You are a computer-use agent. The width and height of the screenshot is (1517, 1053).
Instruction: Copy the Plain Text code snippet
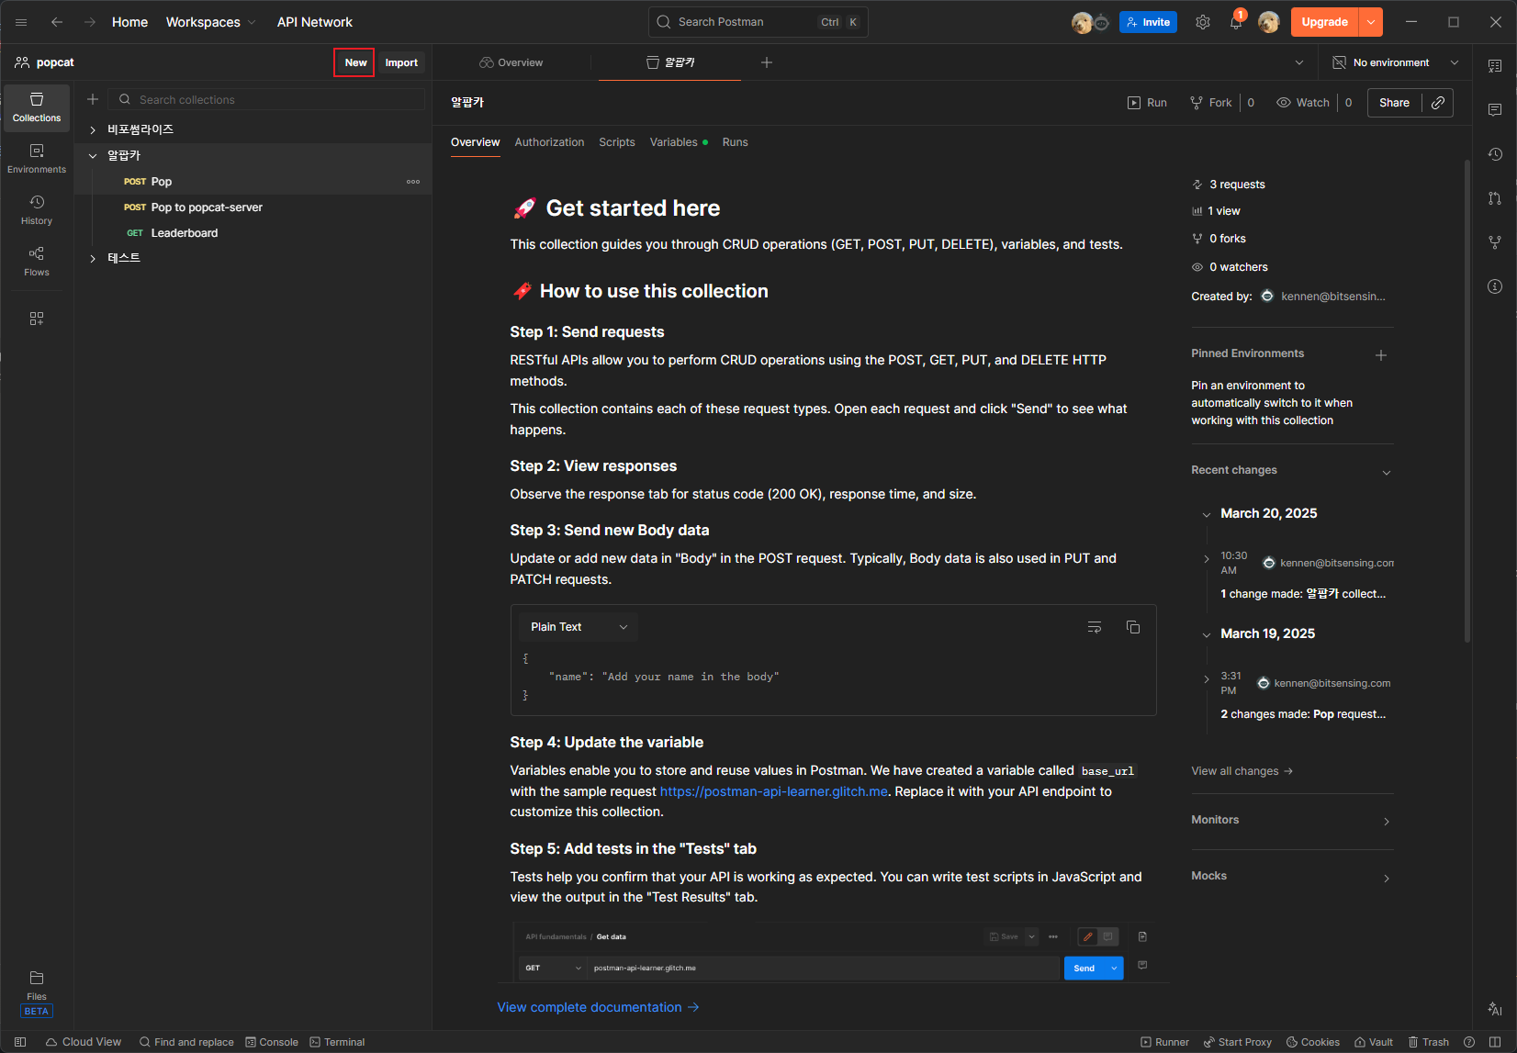1133,627
